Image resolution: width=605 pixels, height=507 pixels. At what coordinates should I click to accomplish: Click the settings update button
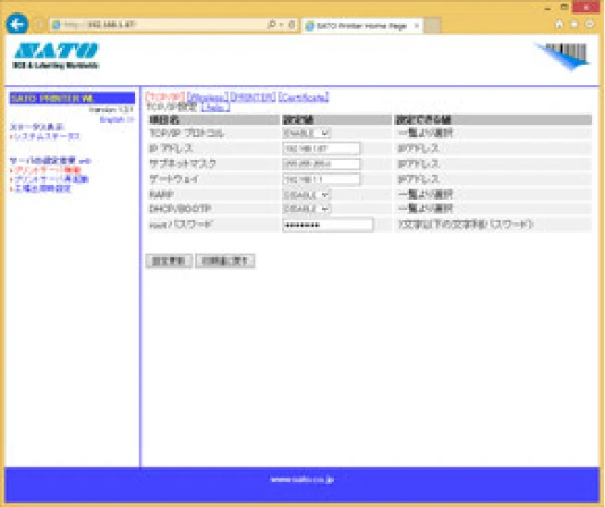168,261
